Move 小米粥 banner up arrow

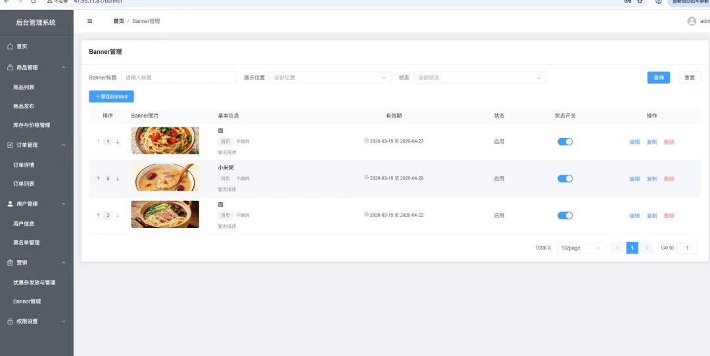[98, 179]
